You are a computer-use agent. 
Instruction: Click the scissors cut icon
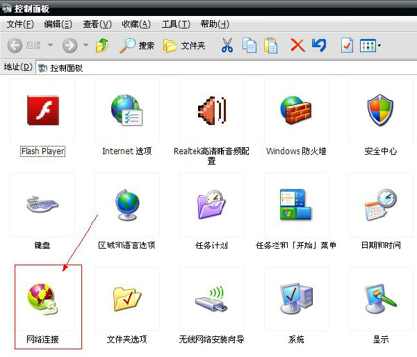click(x=227, y=45)
